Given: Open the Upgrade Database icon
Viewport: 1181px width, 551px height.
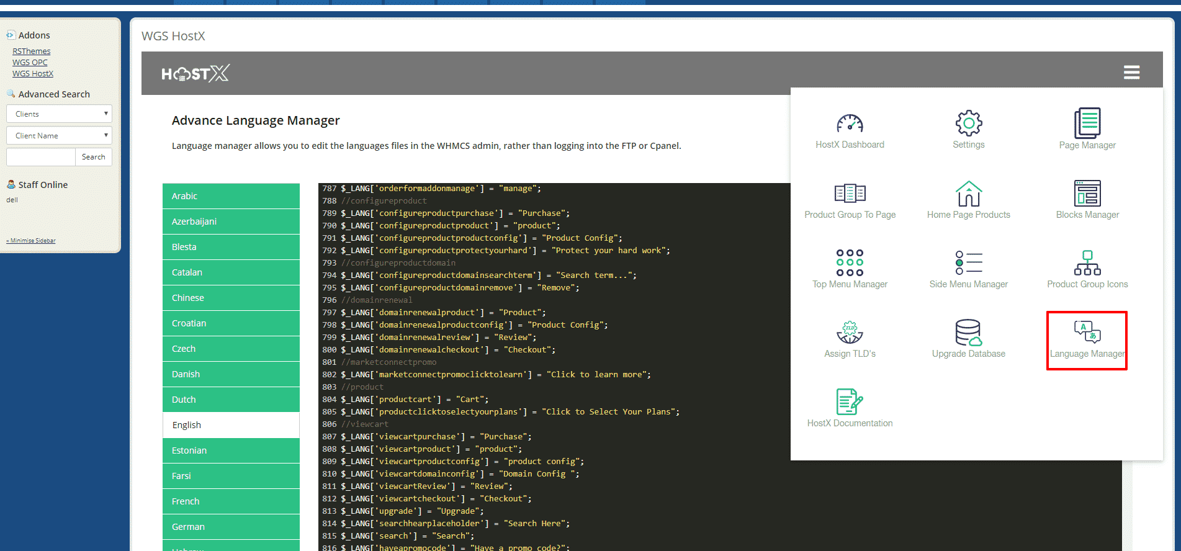Looking at the screenshot, I should [x=968, y=333].
